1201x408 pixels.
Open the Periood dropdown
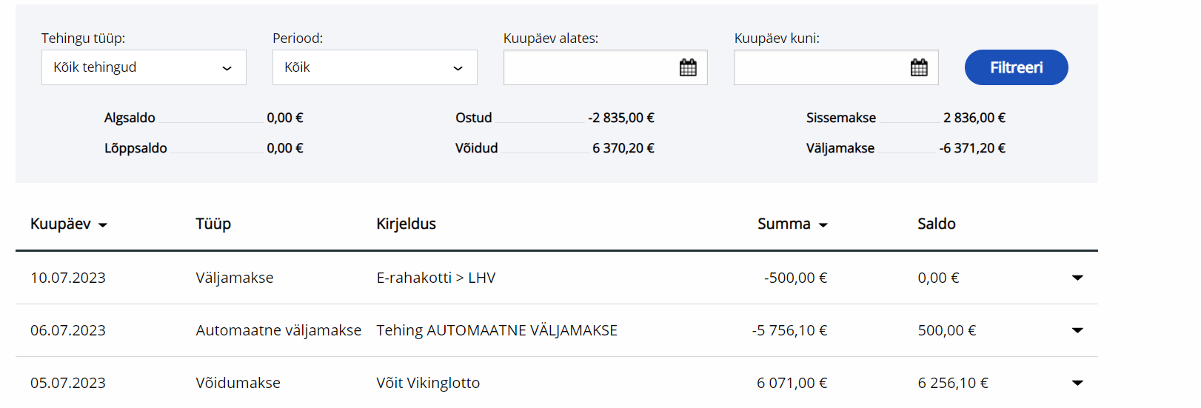pyautogui.click(x=375, y=67)
